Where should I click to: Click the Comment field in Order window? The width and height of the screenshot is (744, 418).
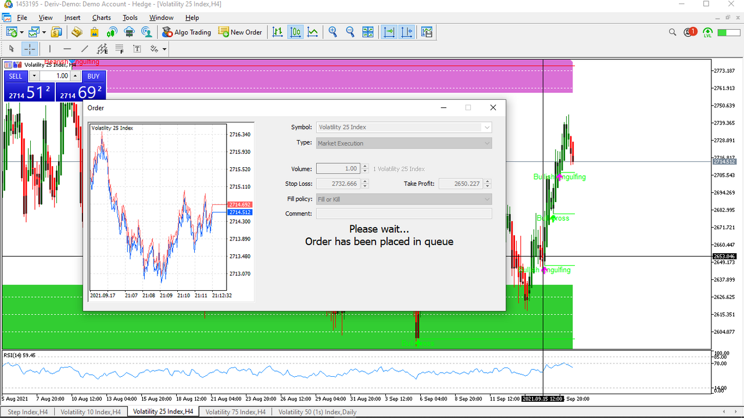pos(404,214)
